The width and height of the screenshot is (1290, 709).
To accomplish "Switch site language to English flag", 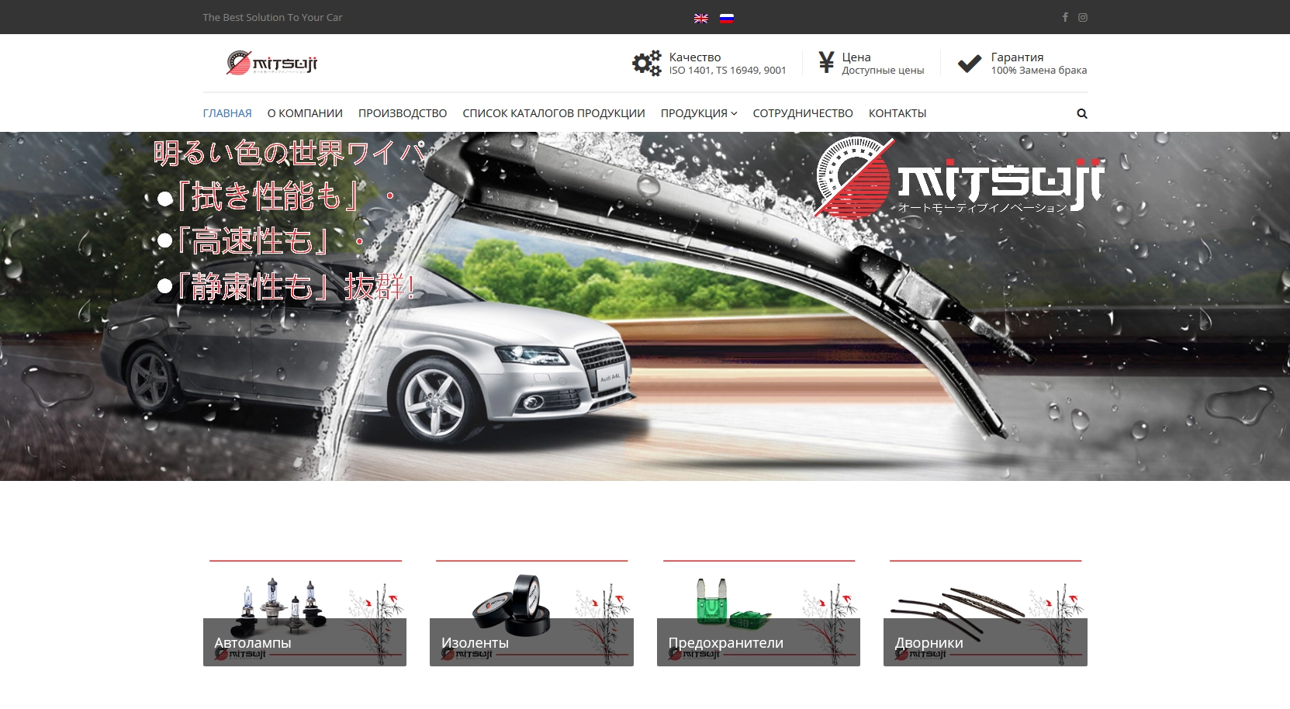I will (700, 18).
